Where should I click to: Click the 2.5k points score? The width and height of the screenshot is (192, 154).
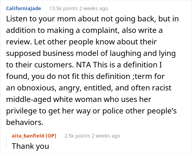click(x=78, y=136)
